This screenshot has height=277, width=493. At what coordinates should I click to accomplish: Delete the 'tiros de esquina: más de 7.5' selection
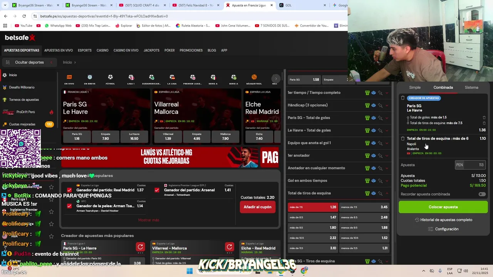point(484,123)
